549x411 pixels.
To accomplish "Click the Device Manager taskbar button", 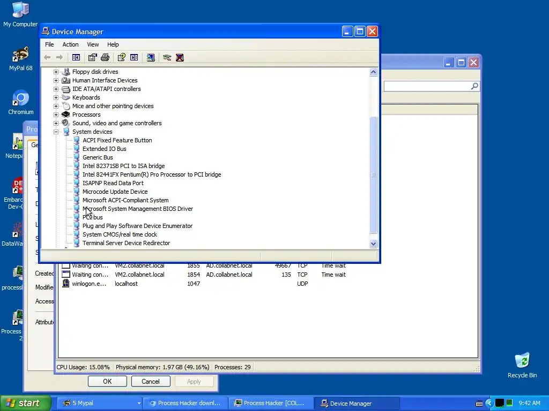I will pyautogui.click(x=357, y=404).
